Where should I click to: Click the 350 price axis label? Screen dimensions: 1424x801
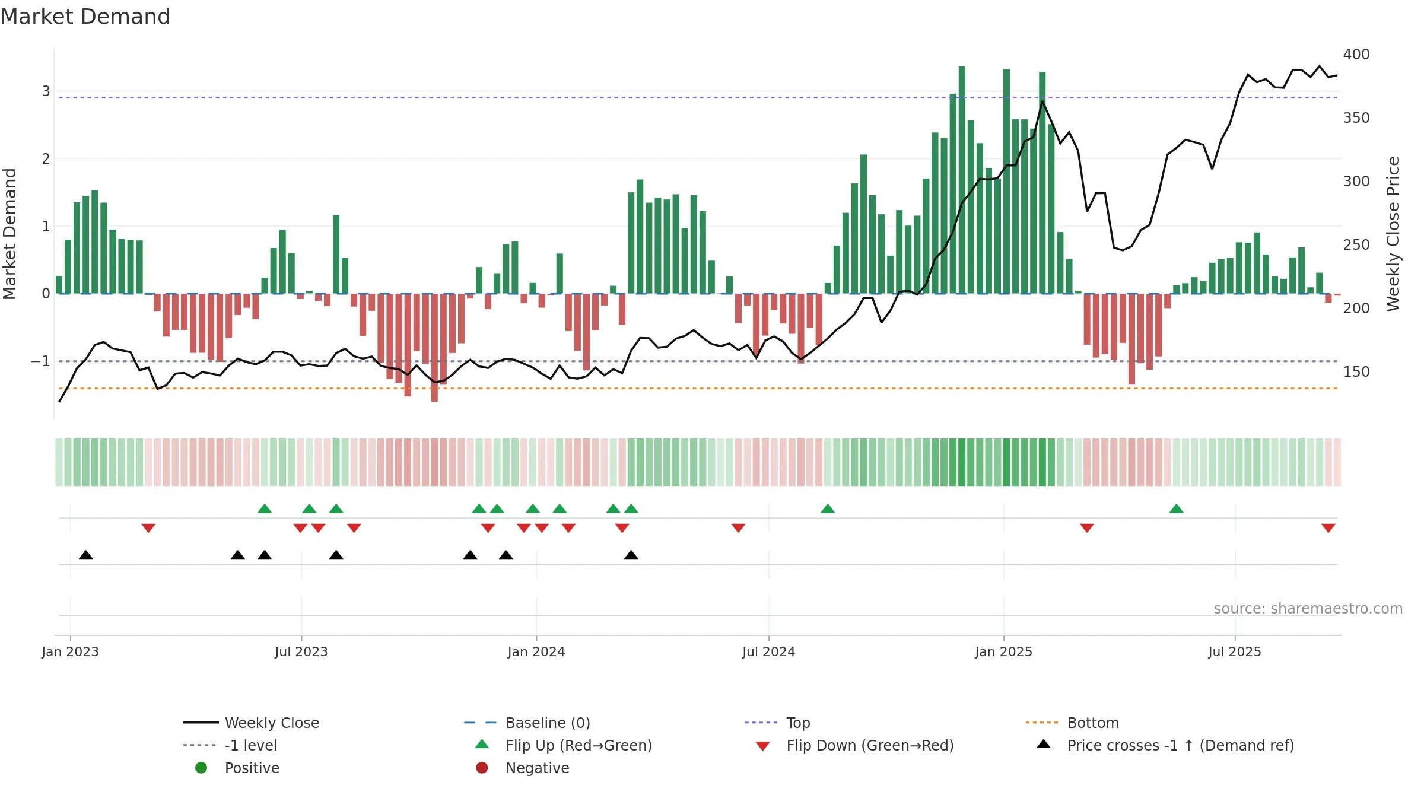pos(1356,118)
